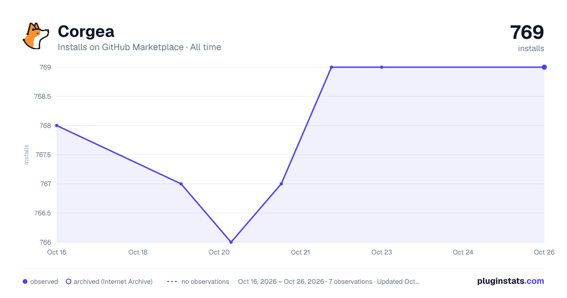Click the Oct 16 data point at 768

click(x=57, y=125)
